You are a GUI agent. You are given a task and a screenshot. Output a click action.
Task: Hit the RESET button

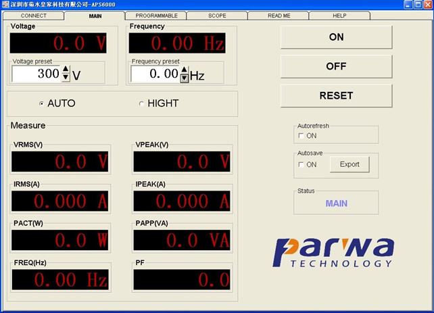click(x=336, y=95)
